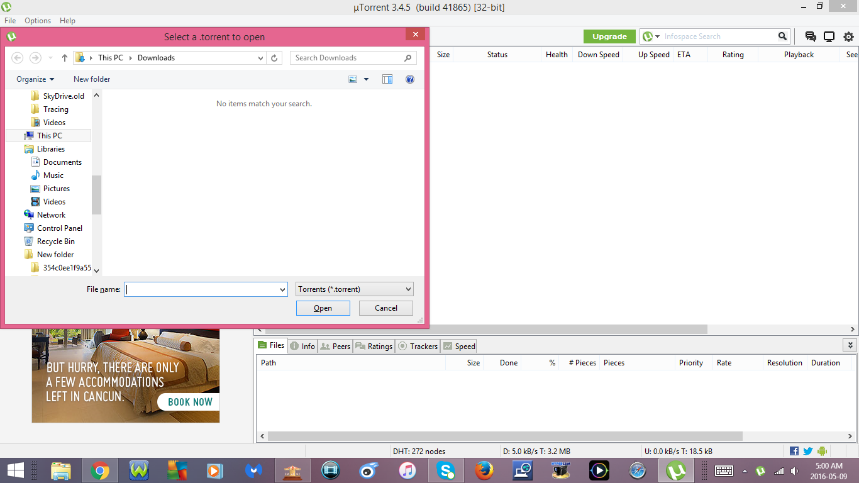Open Skype from the taskbar
Image resolution: width=859 pixels, height=483 pixels.
446,470
